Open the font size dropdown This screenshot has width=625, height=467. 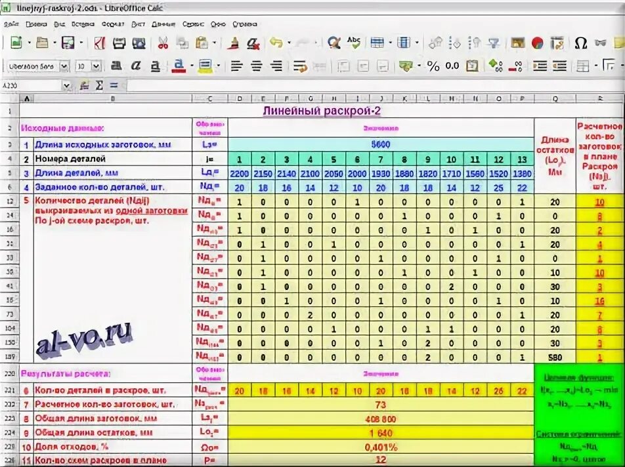(96, 66)
